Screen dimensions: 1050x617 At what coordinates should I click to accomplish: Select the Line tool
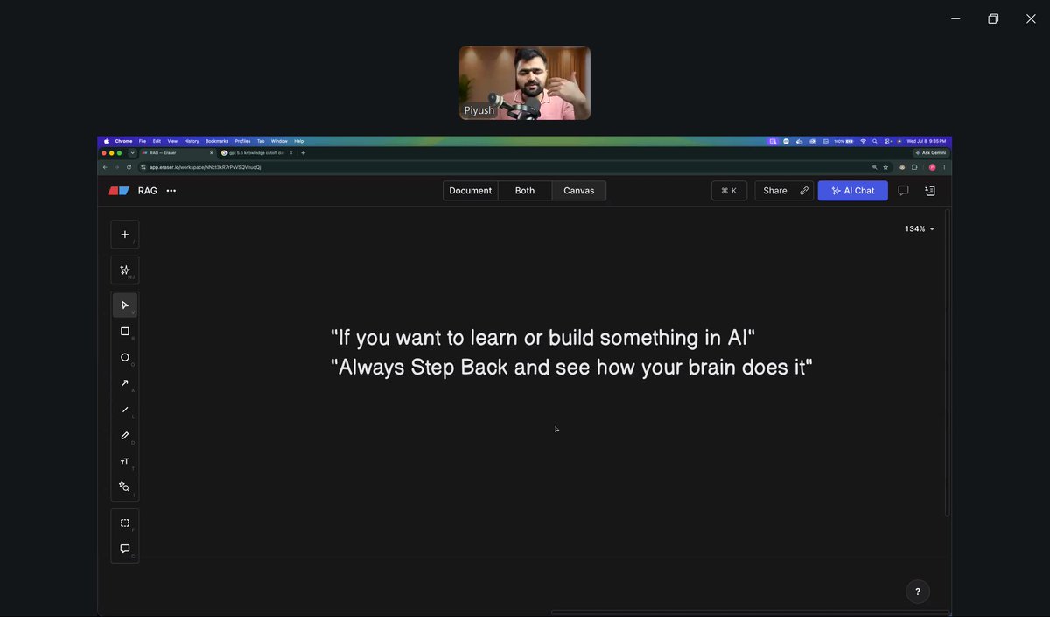point(124,410)
